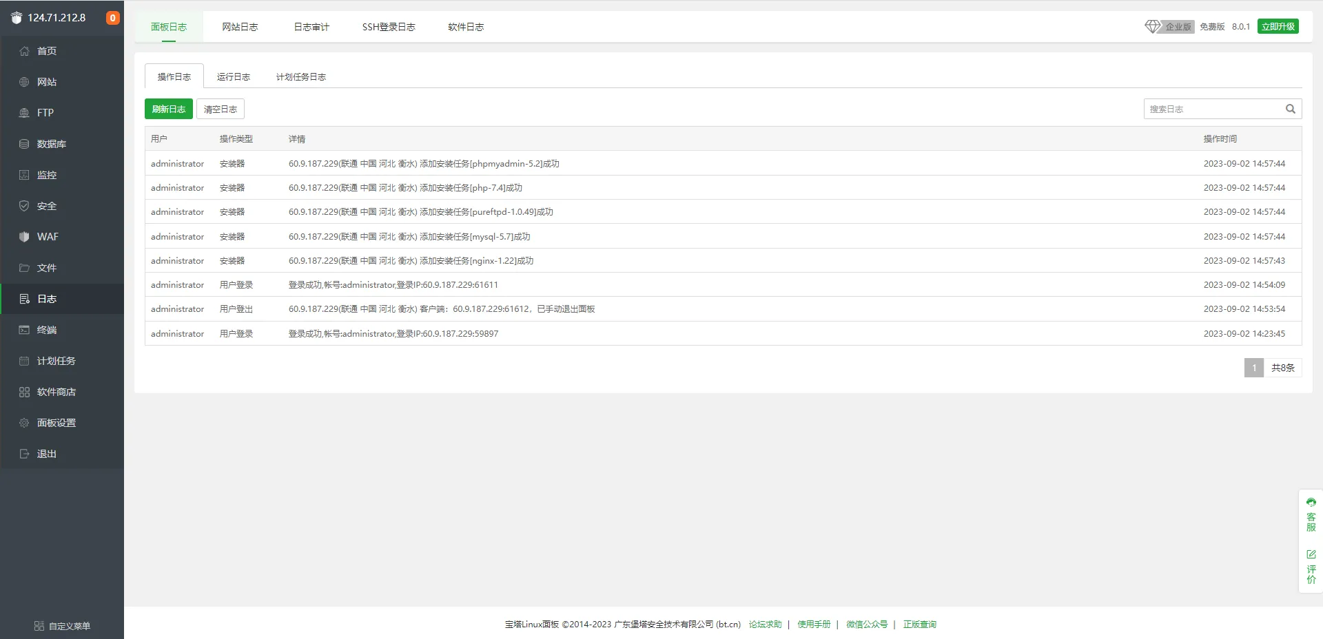Click the terminal (终端) icon
This screenshot has width=1323, height=639.
tap(24, 330)
